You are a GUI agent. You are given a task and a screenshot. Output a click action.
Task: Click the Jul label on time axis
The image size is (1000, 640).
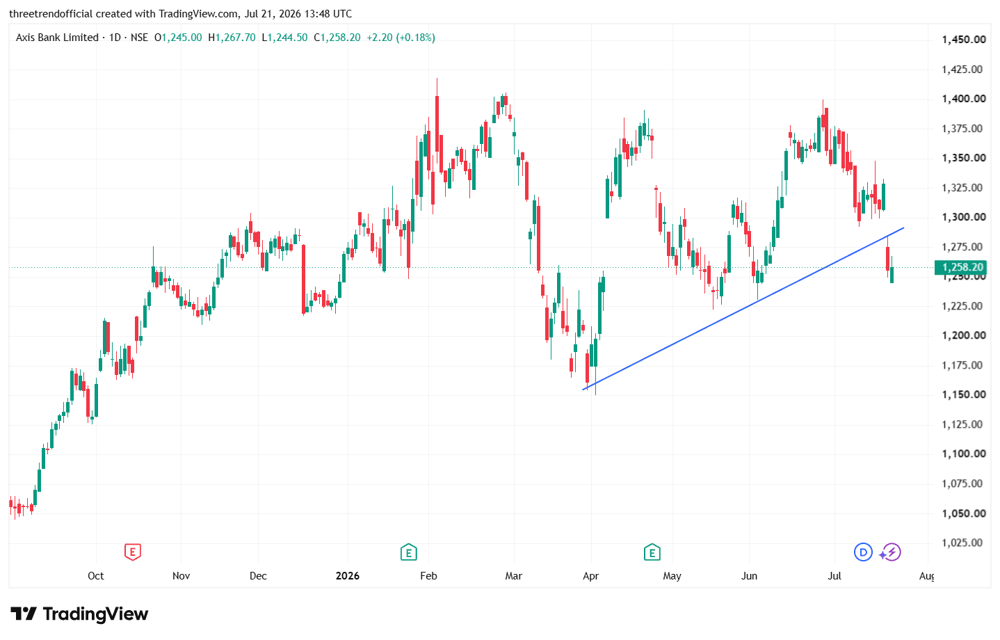834,576
